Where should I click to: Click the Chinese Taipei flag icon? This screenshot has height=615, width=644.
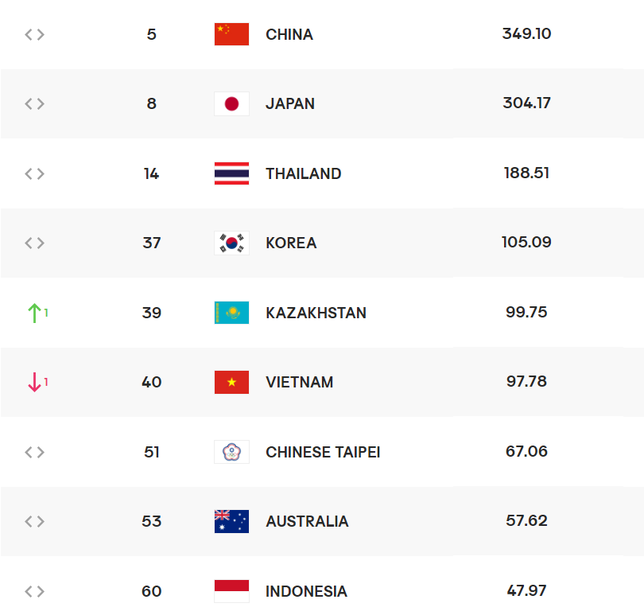[231, 452]
